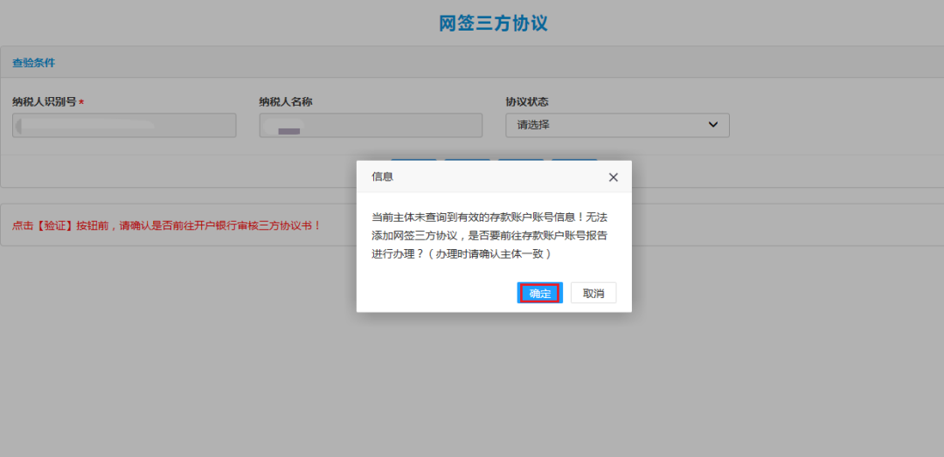This screenshot has height=457, width=944.
Task: Select the 查验条件 section header
Action: point(34,62)
